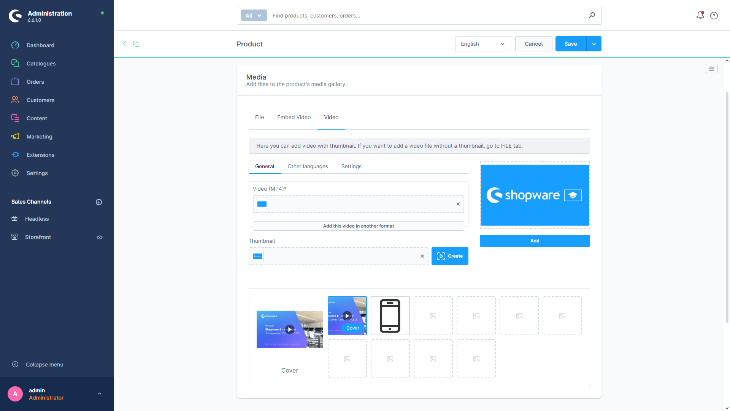Toggle the Storefront sales channel visibility
Screen dimensions: 730x411
[x=99, y=237]
